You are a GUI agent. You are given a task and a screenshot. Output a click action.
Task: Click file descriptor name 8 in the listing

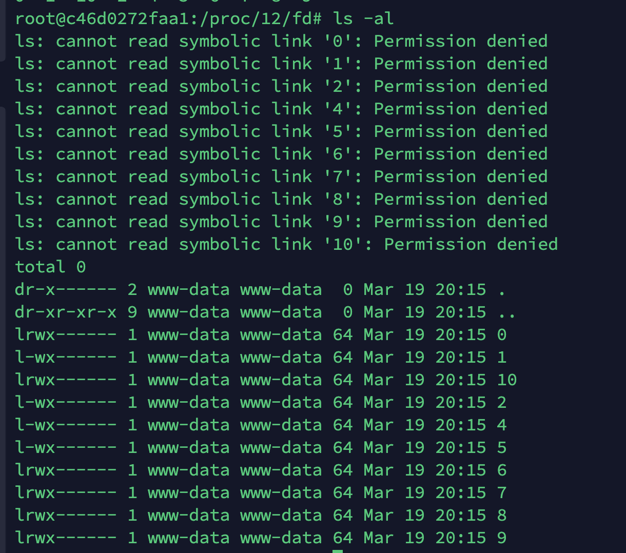coord(502,516)
